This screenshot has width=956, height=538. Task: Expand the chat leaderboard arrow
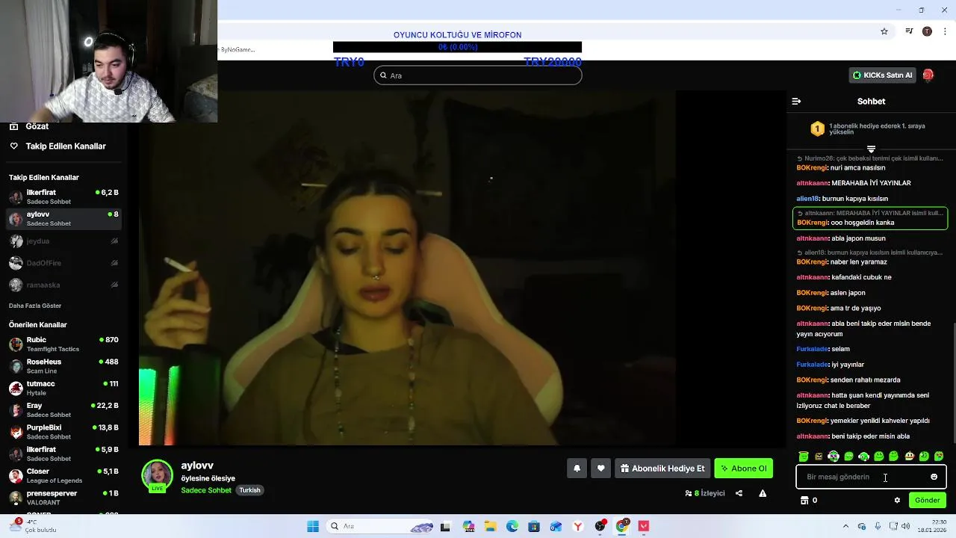point(871,149)
